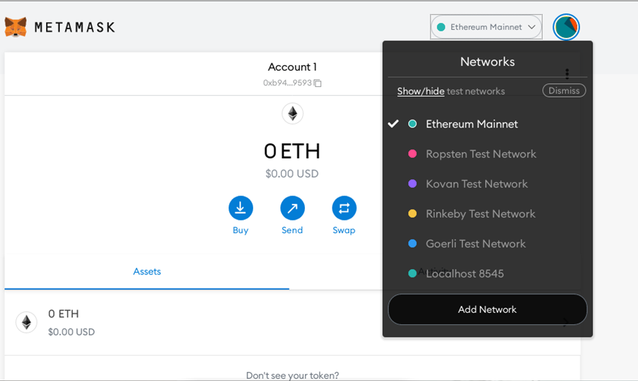
Task: Click the 0xb94...9593 address text
Action: click(x=287, y=83)
